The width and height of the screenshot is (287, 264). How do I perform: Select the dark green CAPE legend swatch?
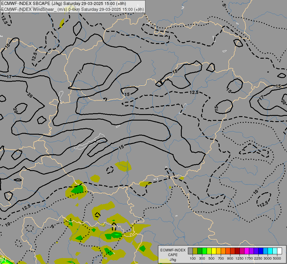[200, 251]
